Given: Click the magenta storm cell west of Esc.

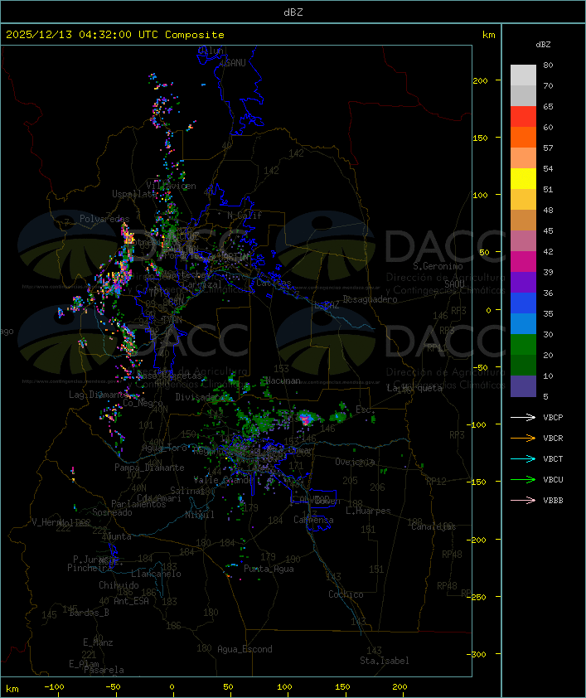Looking at the screenshot, I should click(305, 419).
